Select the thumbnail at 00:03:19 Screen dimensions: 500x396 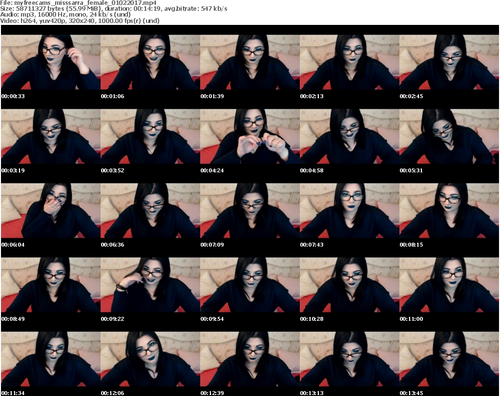coord(51,136)
